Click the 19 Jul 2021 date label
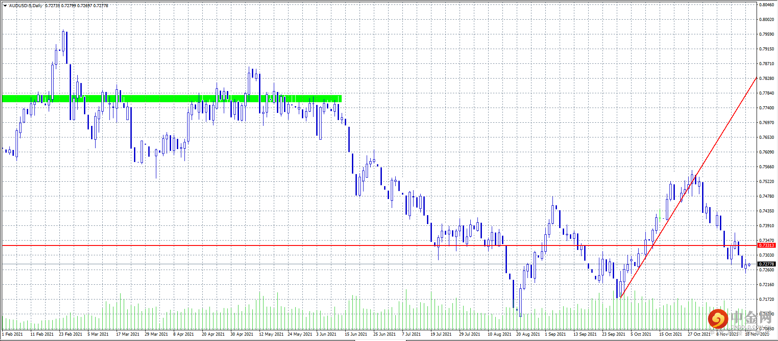This screenshot has width=778, height=341. [442, 334]
